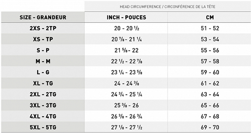Image resolution: width=251 pixels, height=133 pixels.
Task: Click the L - G size label
Action: (x=43, y=73)
